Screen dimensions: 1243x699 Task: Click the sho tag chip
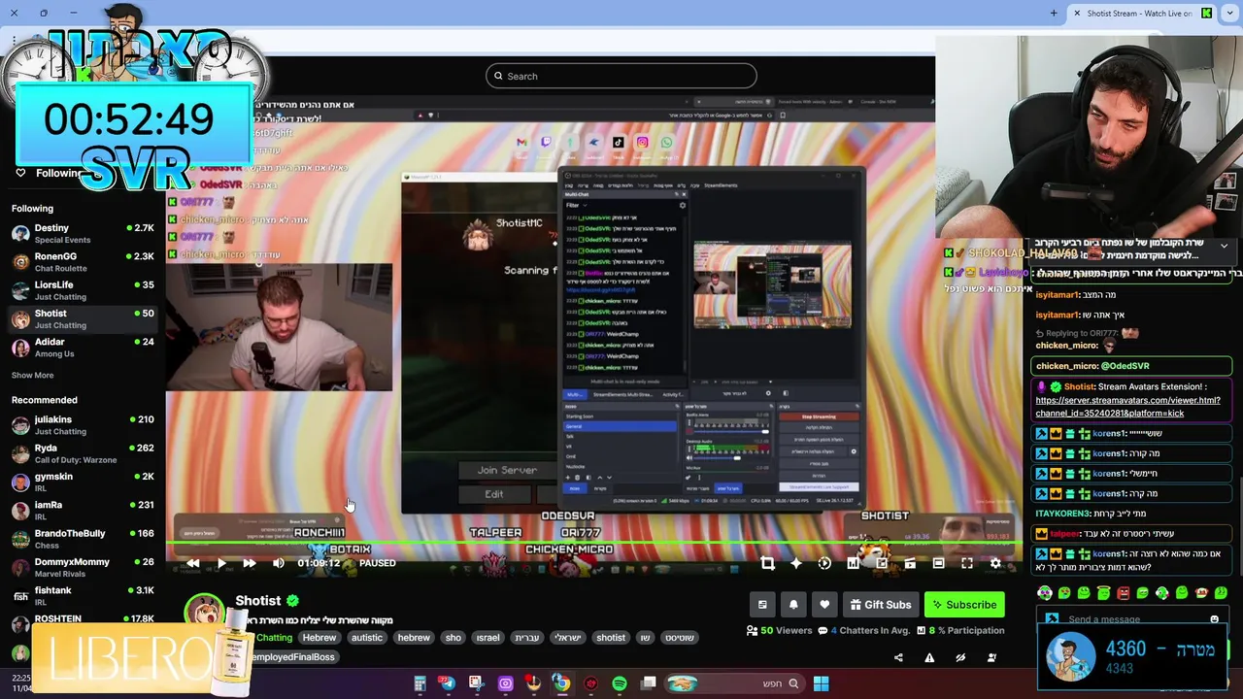(x=453, y=638)
